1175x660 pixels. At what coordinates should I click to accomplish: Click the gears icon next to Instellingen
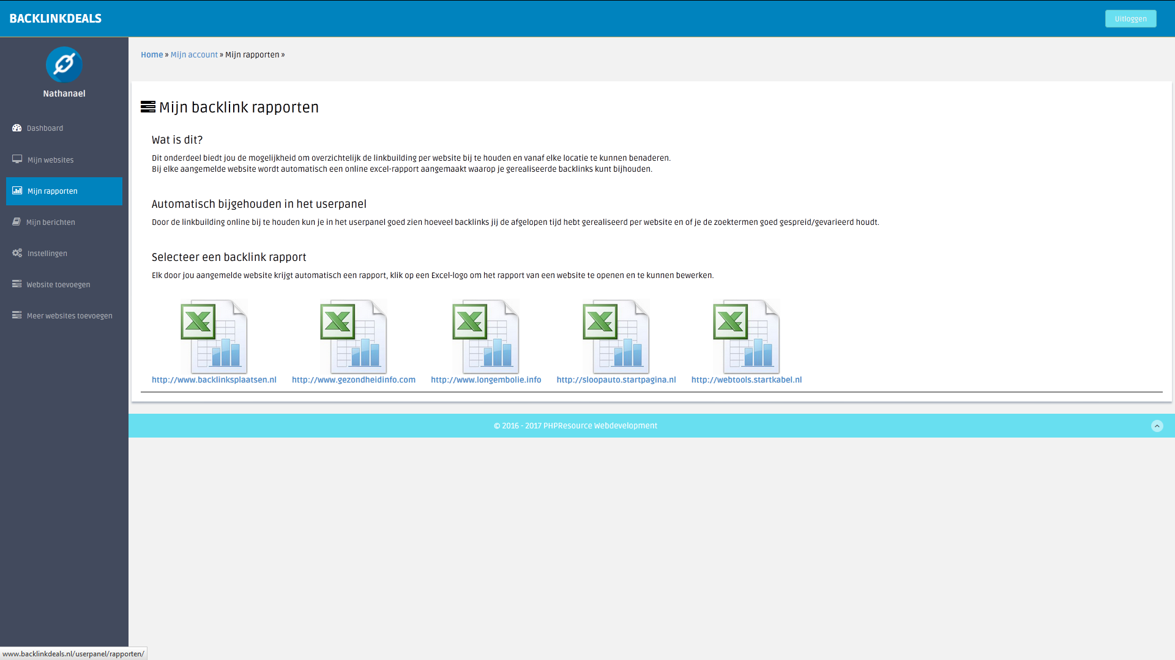(17, 253)
